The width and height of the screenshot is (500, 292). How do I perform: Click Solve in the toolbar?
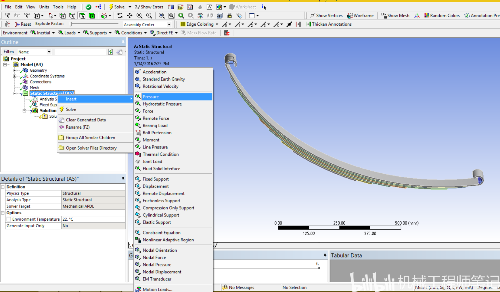116,7
